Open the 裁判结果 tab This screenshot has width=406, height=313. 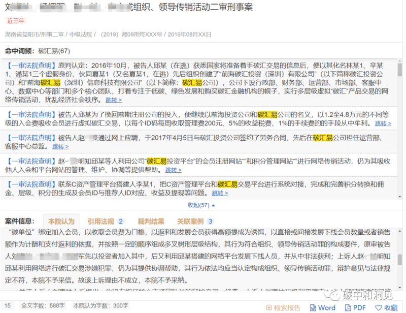(151, 221)
